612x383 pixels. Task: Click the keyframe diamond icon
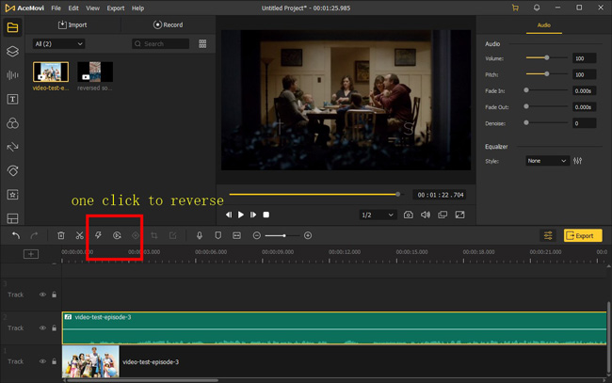tap(136, 235)
